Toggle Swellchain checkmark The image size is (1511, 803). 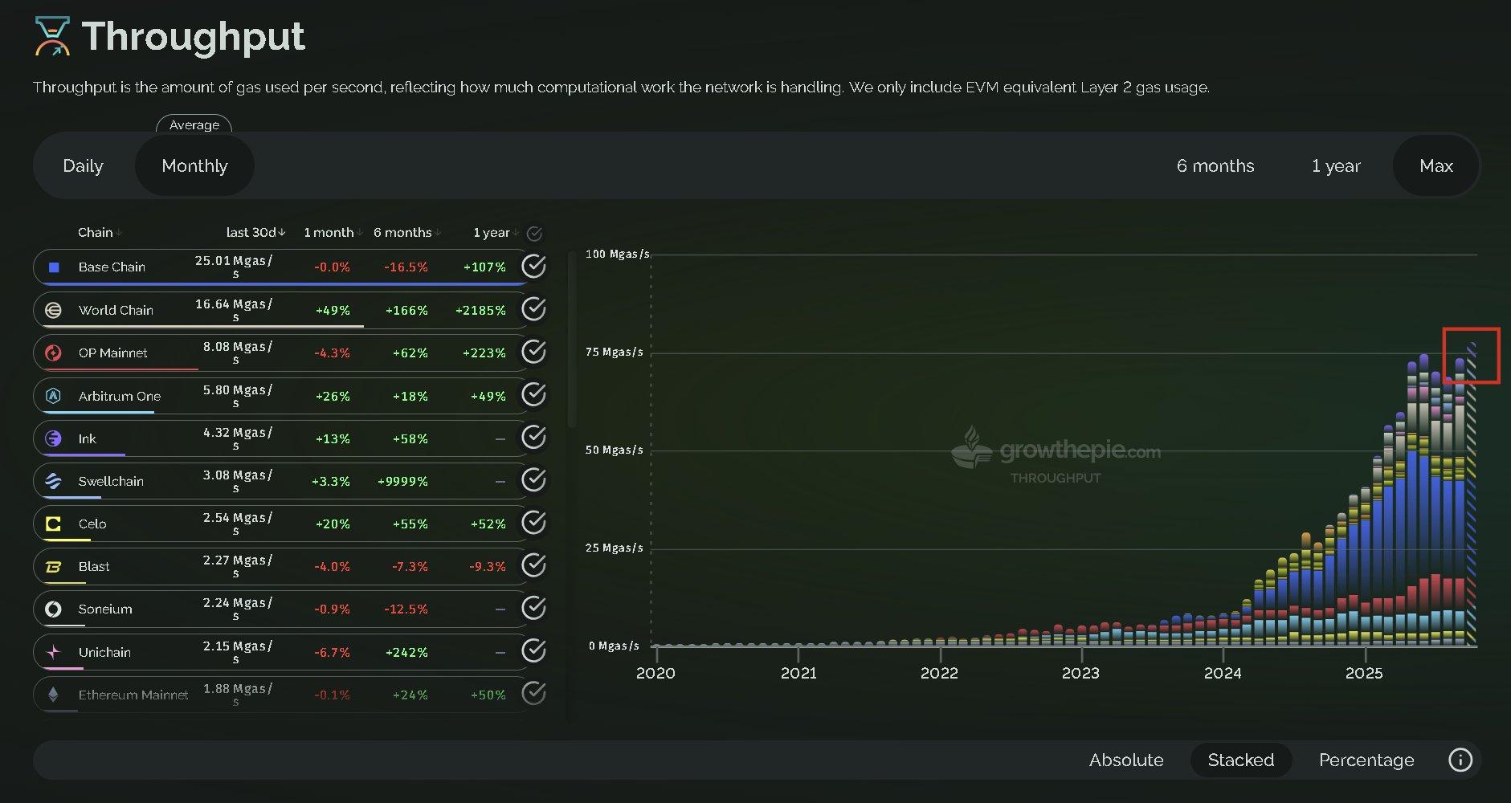click(x=533, y=480)
